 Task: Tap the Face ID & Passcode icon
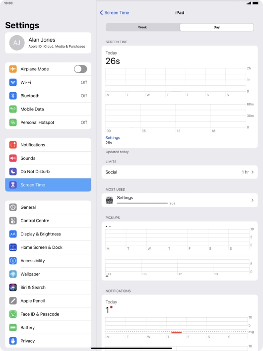click(13, 314)
